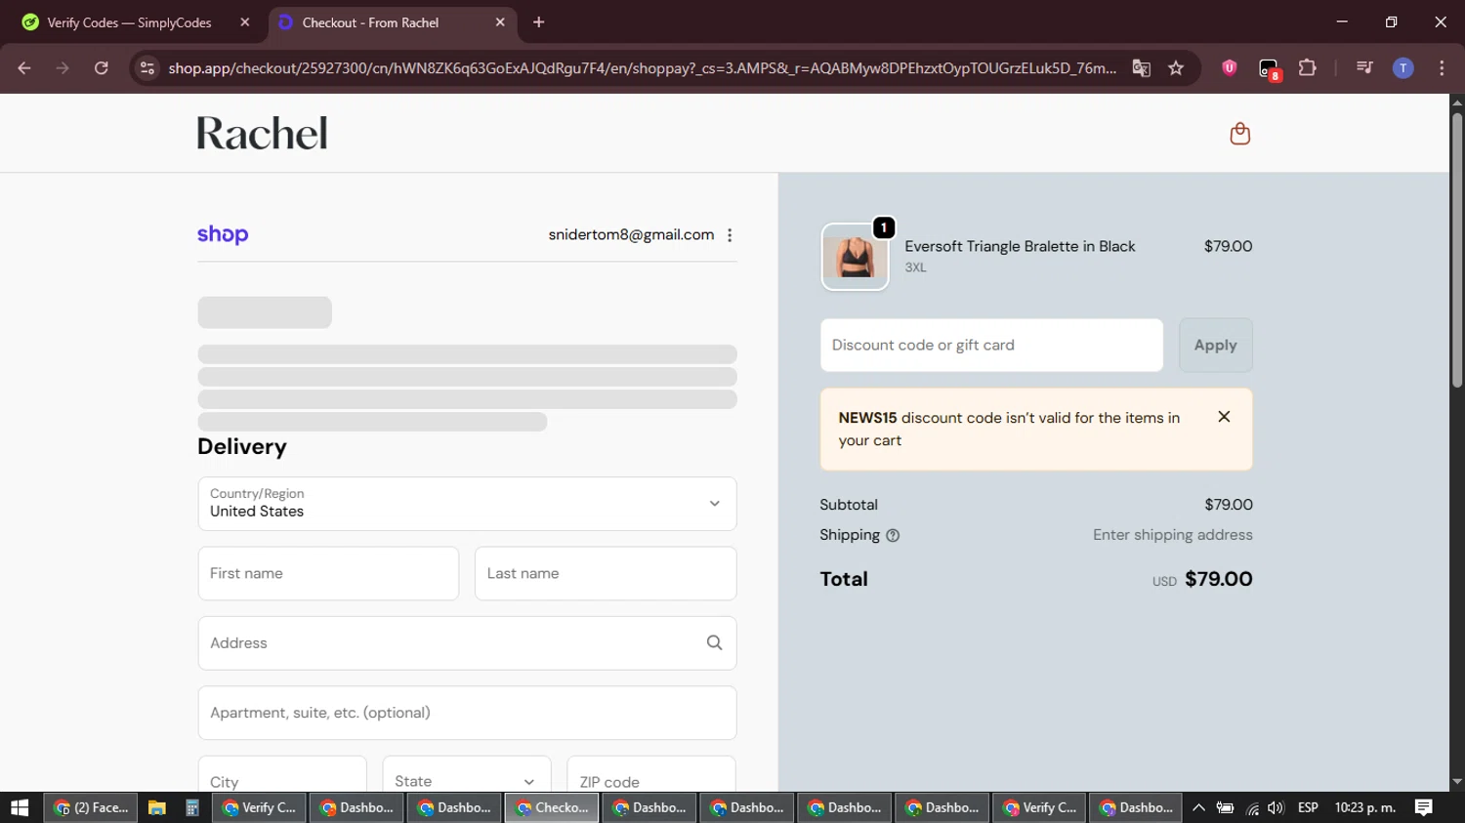Open the Chrome profile avatar T
The width and height of the screenshot is (1465, 823).
pyautogui.click(x=1402, y=67)
